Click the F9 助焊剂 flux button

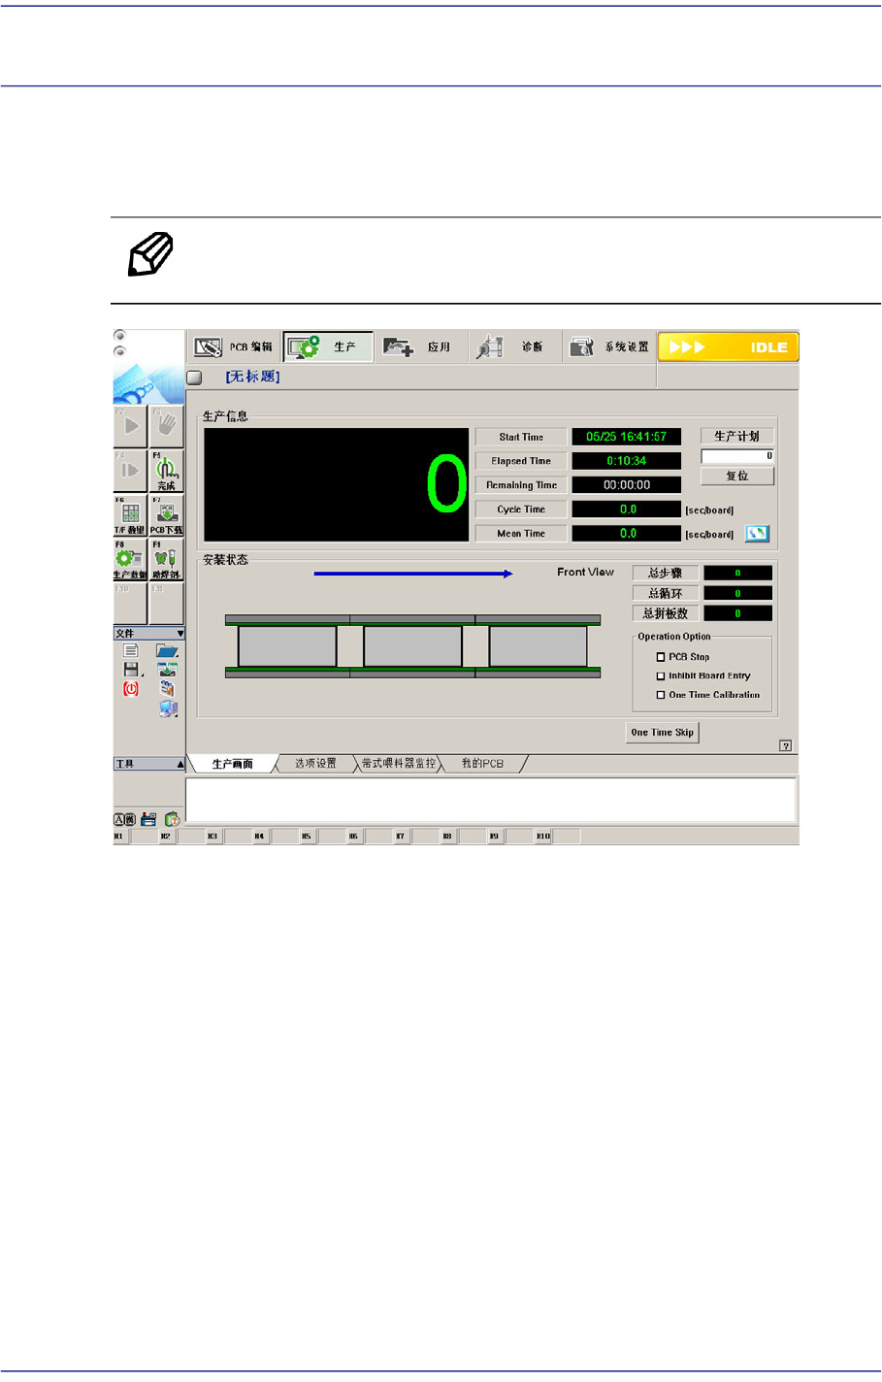coord(167,560)
